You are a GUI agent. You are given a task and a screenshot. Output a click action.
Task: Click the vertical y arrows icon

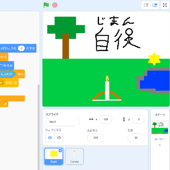point(124,119)
